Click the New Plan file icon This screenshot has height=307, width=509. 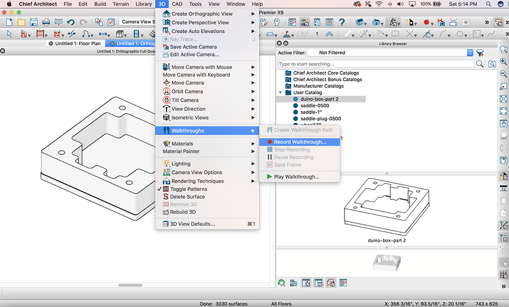point(9,22)
